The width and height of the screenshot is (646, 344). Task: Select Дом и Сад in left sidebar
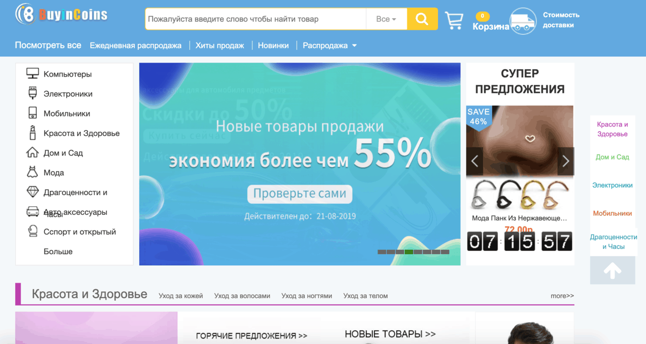pyautogui.click(x=63, y=153)
